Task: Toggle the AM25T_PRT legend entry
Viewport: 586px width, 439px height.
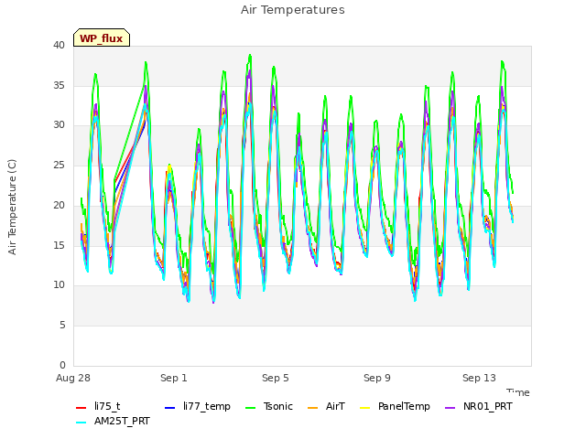Action: [113, 421]
